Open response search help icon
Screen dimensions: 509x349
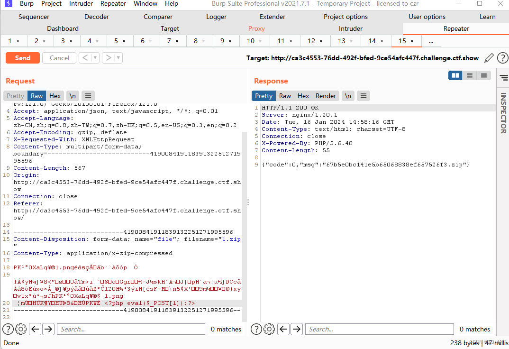click(256, 329)
